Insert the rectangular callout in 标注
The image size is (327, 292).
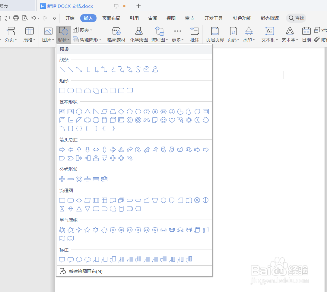pos(62,259)
